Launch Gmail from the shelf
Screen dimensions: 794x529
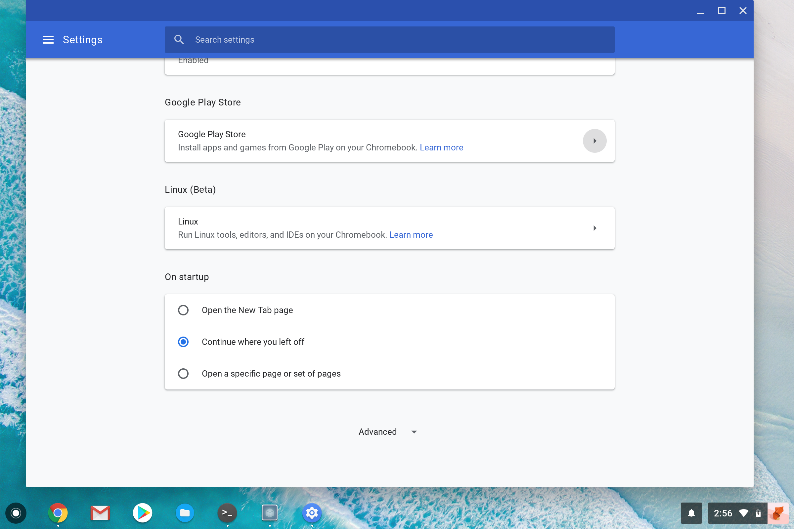pos(100,513)
